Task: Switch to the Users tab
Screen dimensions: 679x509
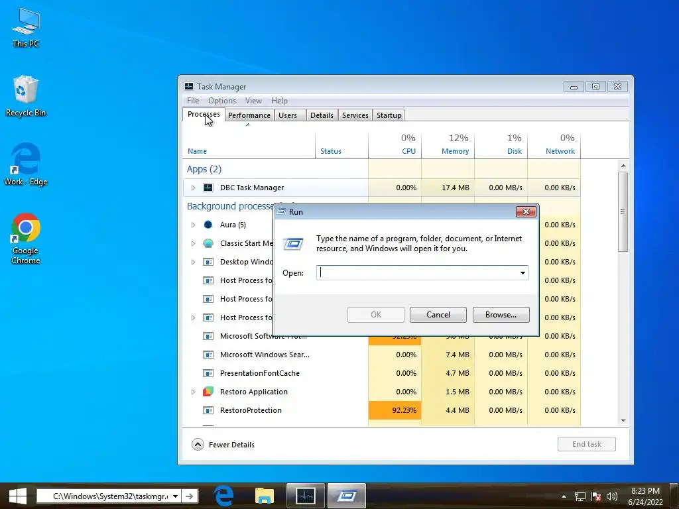Action: pos(288,115)
